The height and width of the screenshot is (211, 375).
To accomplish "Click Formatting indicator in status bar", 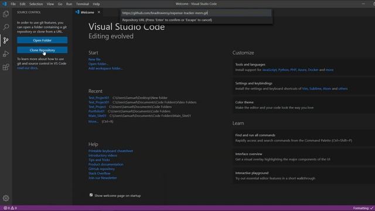I will (363, 208).
